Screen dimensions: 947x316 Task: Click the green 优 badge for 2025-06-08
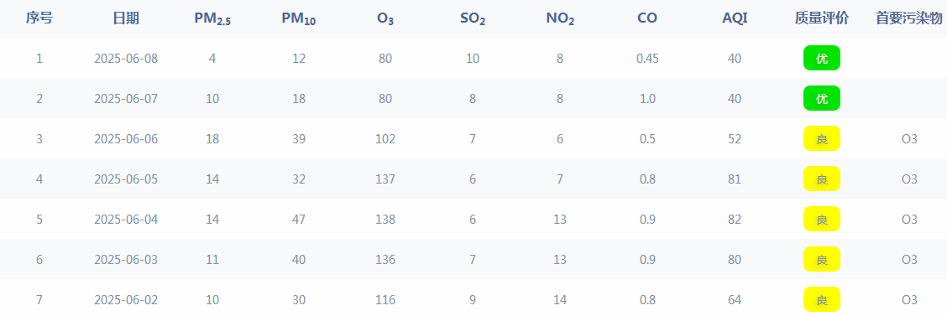[821, 59]
